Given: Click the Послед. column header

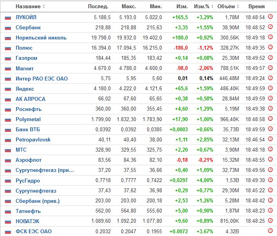Looking at the screenshot, I should click(98, 7).
